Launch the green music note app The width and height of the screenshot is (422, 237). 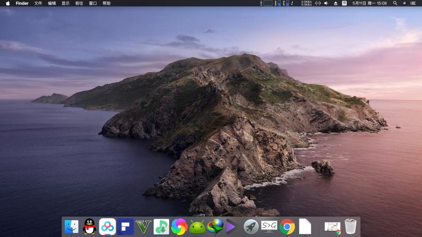point(161,226)
